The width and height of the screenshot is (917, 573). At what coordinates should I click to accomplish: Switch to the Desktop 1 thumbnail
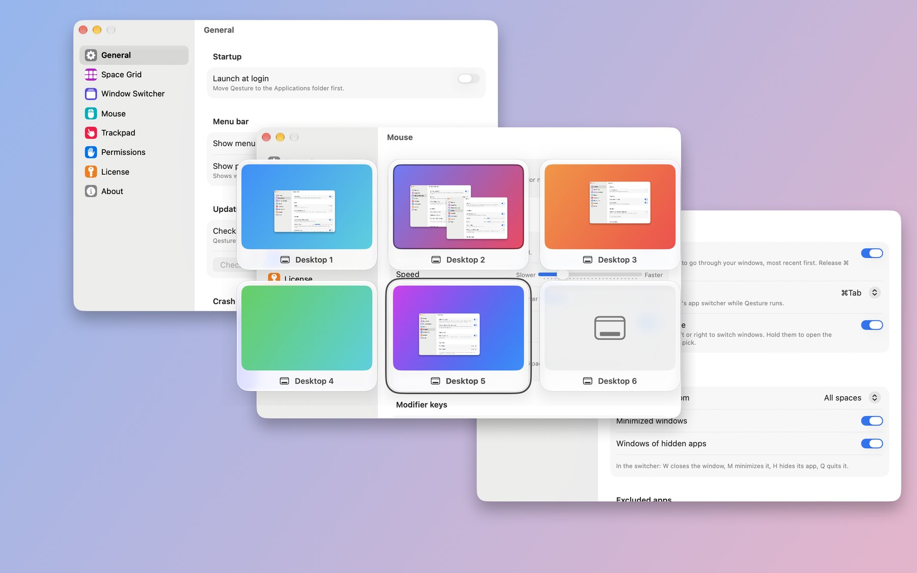pos(307,207)
